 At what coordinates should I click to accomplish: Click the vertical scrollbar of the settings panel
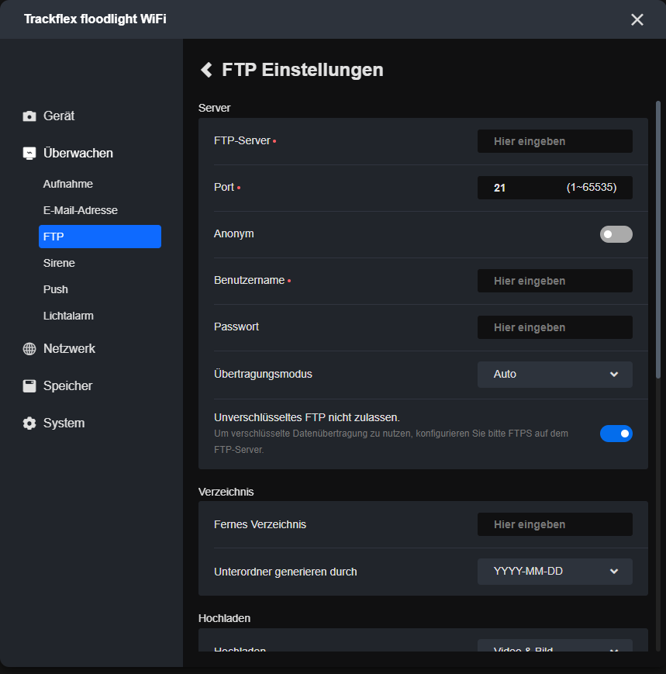[x=657, y=240]
